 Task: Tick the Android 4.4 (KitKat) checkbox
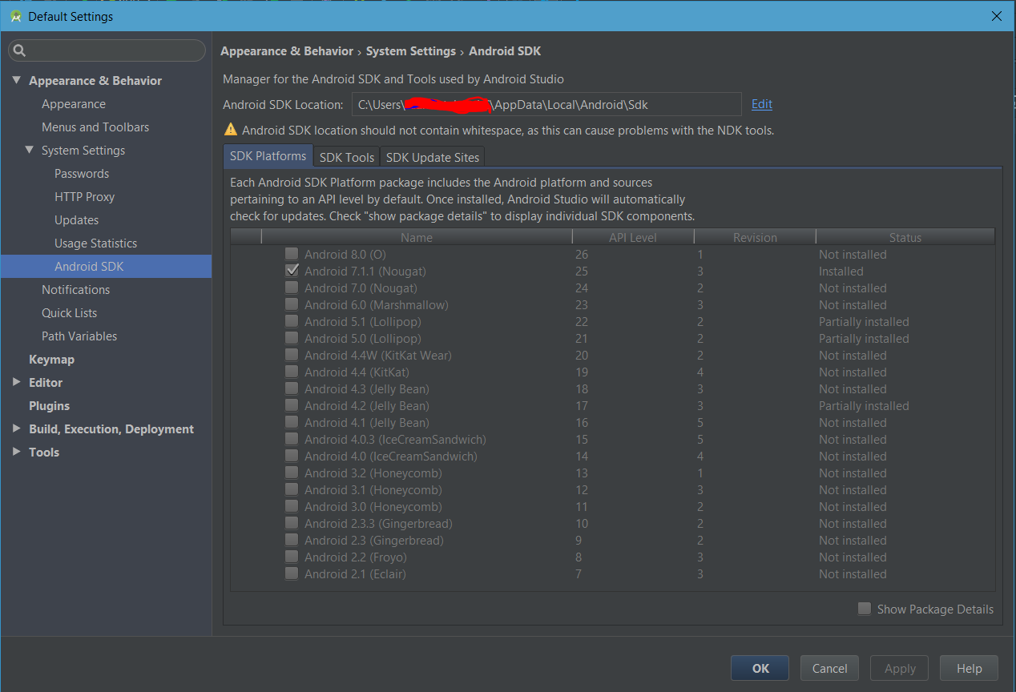(x=292, y=372)
